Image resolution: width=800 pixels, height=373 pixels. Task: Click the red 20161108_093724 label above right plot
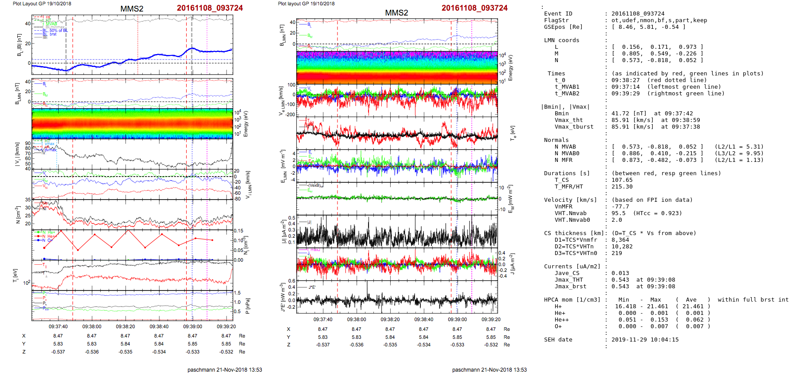(474, 8)
